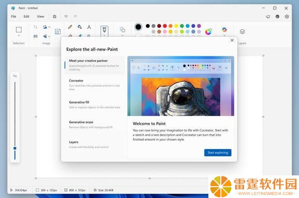The image size is (299, 198).
Task: Expand the Selection options chevron
Action: point(19,36)
